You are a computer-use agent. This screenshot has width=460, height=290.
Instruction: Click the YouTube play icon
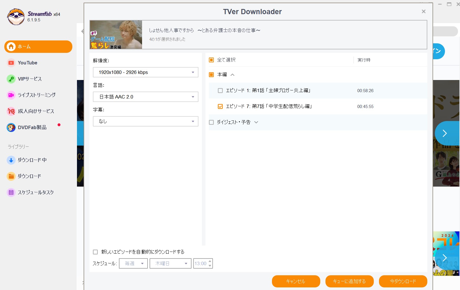click(x=11, y=63)
